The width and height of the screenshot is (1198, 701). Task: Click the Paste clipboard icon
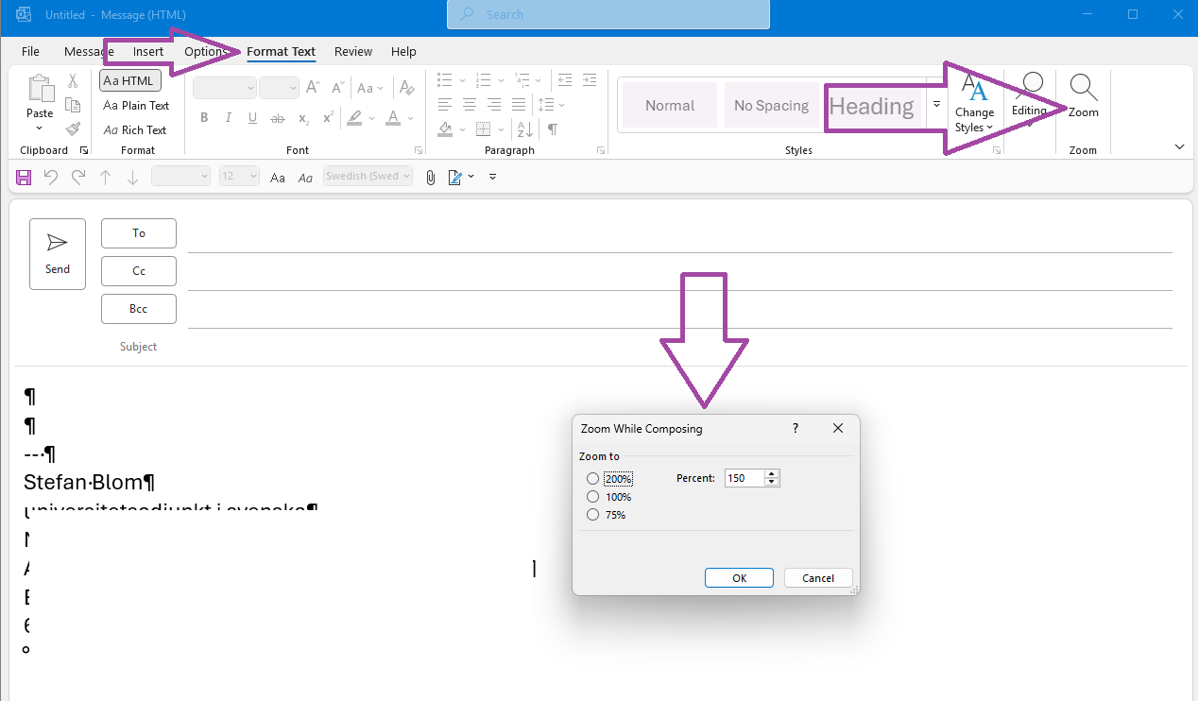(41, 89)
